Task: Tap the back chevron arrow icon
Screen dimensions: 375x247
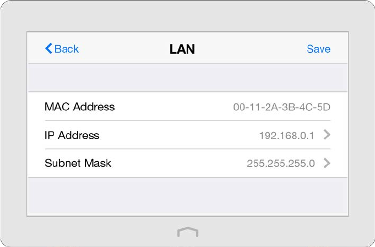Action: click(48, 49)
